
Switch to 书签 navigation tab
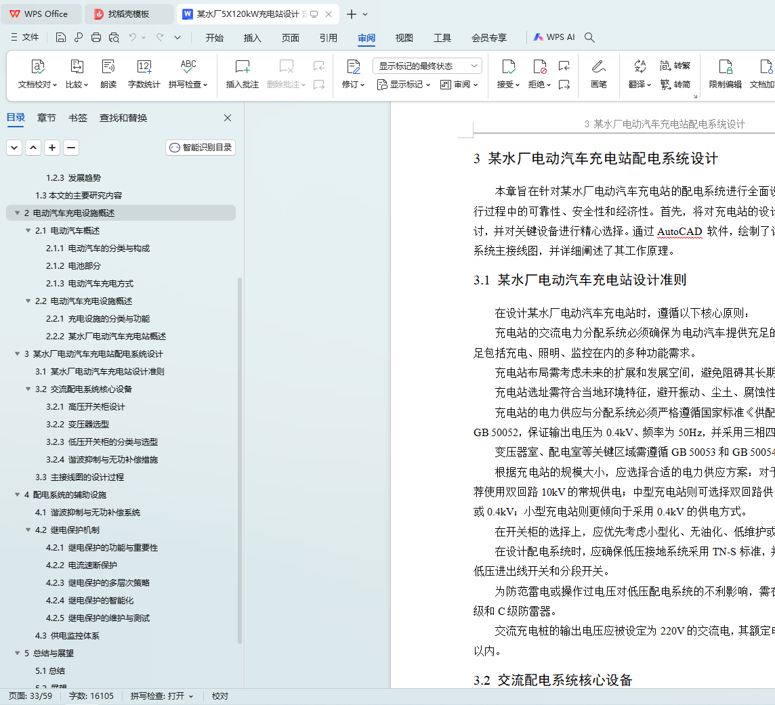[x=78, y=118]
